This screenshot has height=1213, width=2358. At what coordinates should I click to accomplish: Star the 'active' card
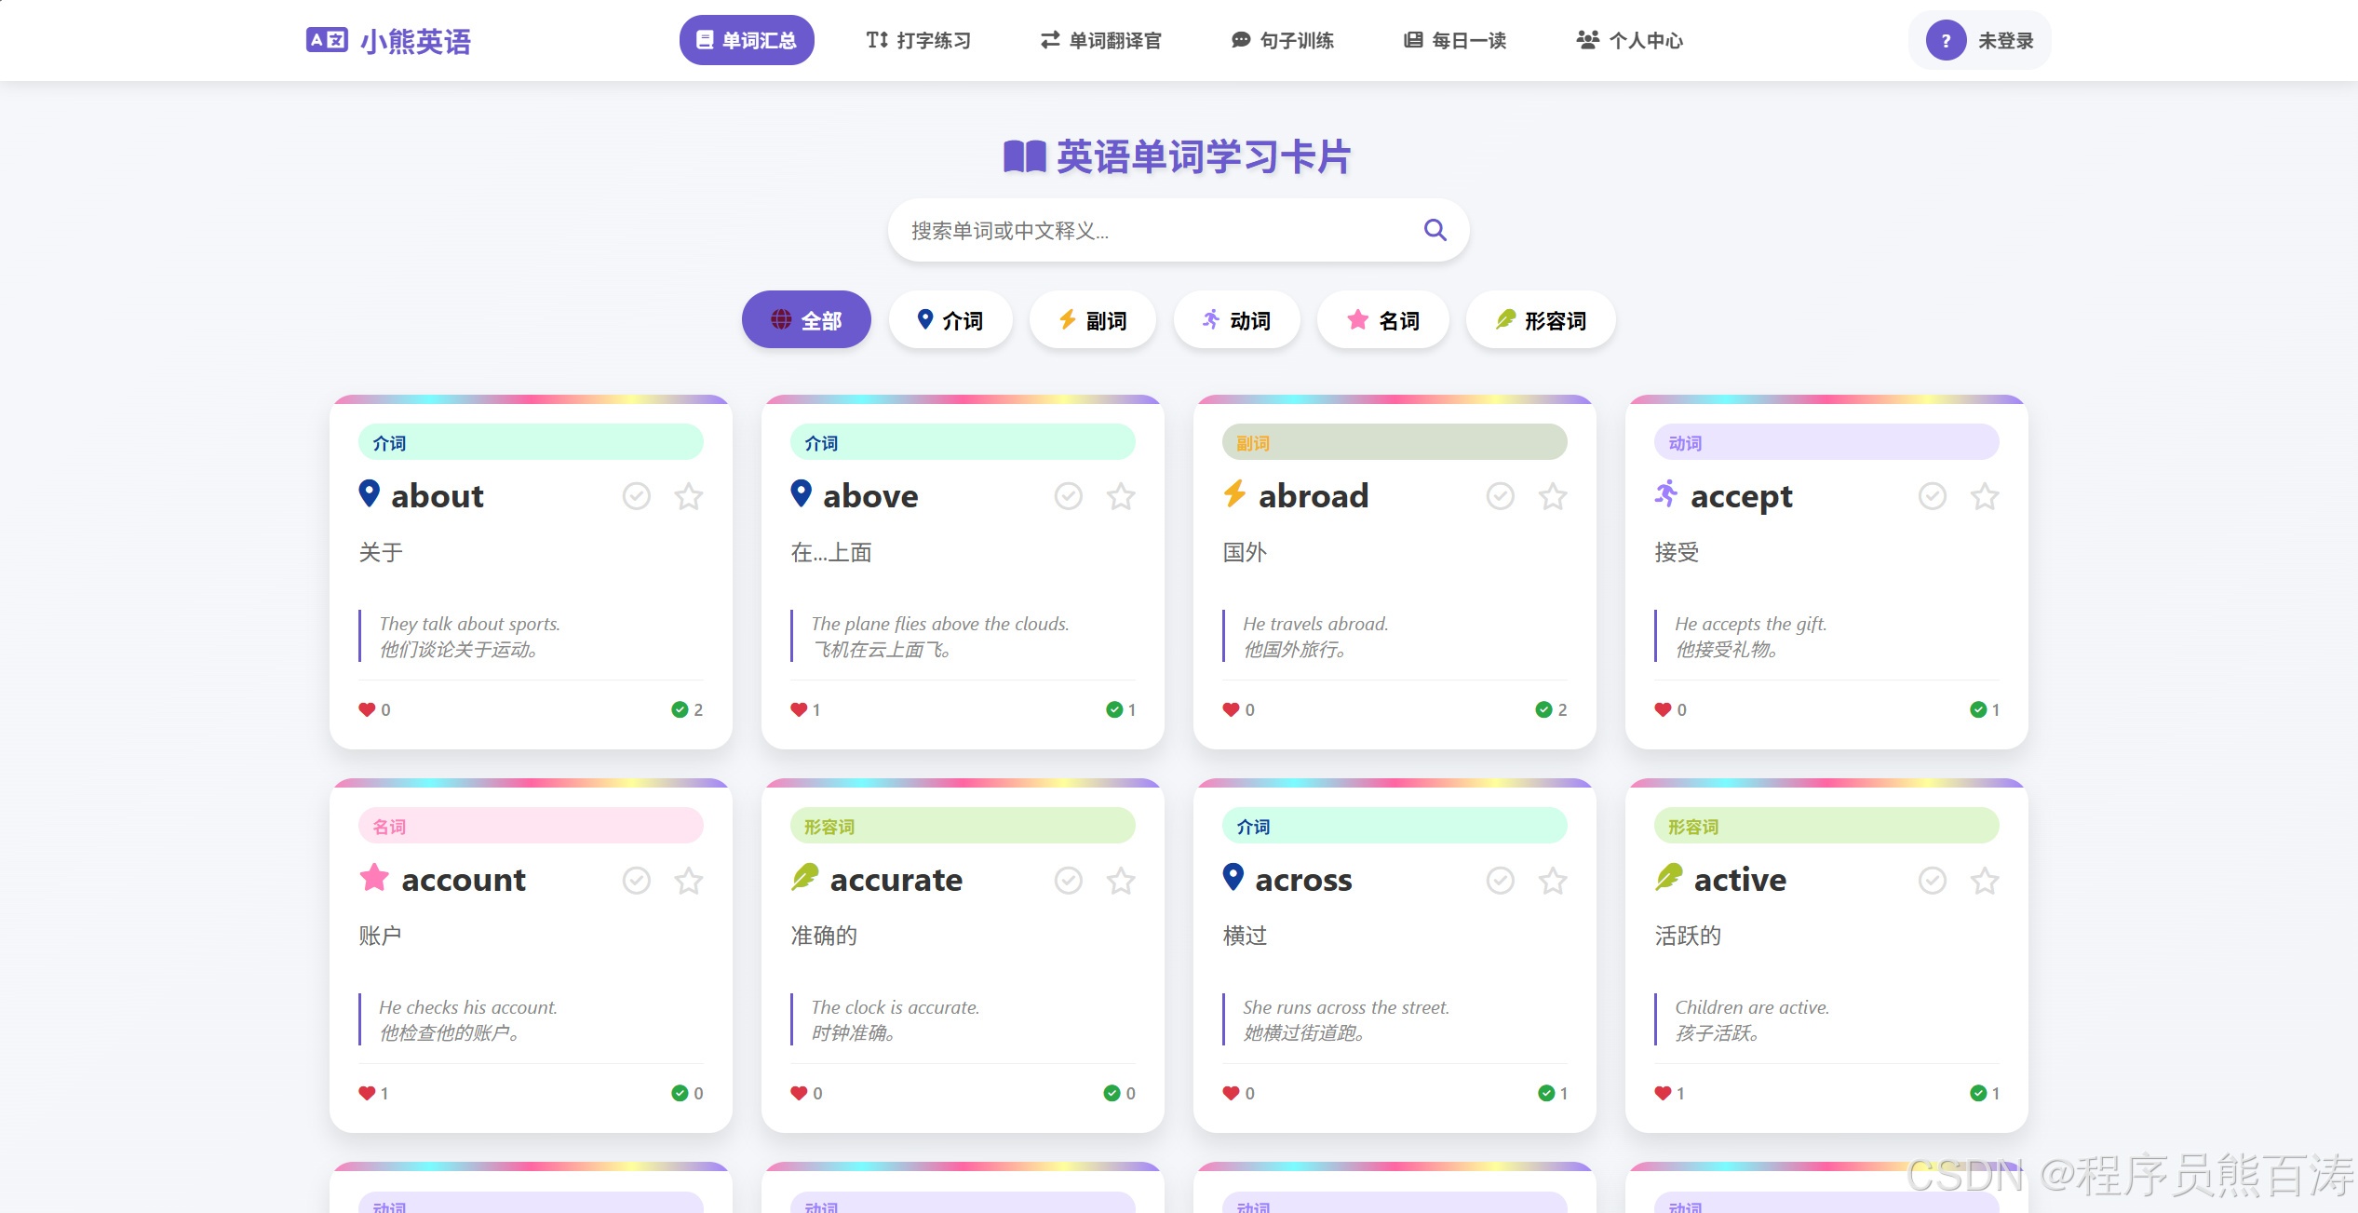coord(1985,881)
